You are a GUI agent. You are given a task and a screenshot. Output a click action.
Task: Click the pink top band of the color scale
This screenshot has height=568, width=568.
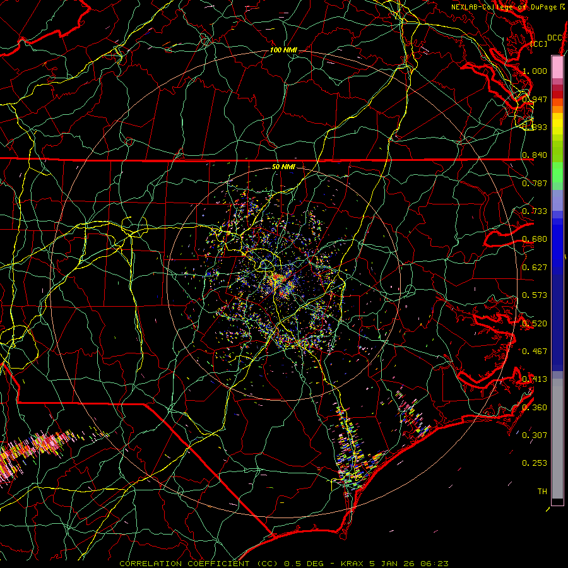coord(557,67)
